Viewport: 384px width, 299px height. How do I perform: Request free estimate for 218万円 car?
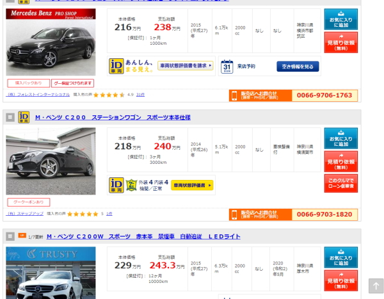[340, 161]
